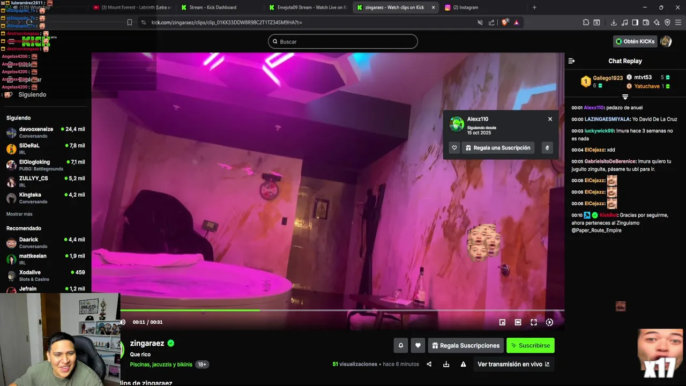
Task: Open Piscinas, jacuzzis y bikinis category
Action: point(161,365)
